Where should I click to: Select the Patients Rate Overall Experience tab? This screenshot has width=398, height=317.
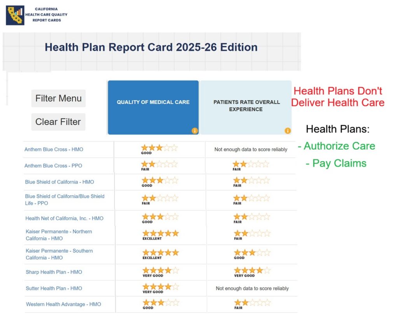tap(246, 107)
